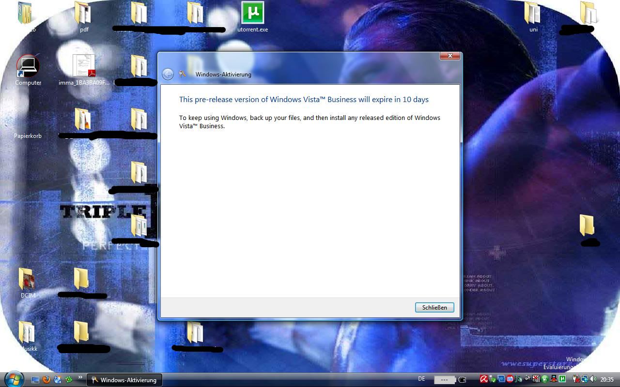The height and width of the screenshot is (387, 620).
Task: Click the keys icon in the dialog header
Action: [x=183, y=74]
